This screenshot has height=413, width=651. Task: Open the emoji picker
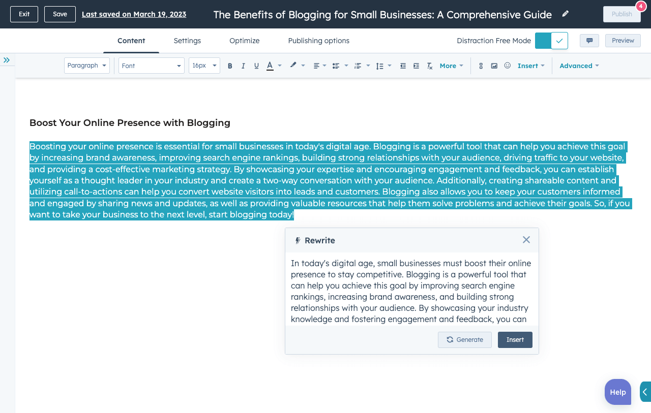pos(507,66)
